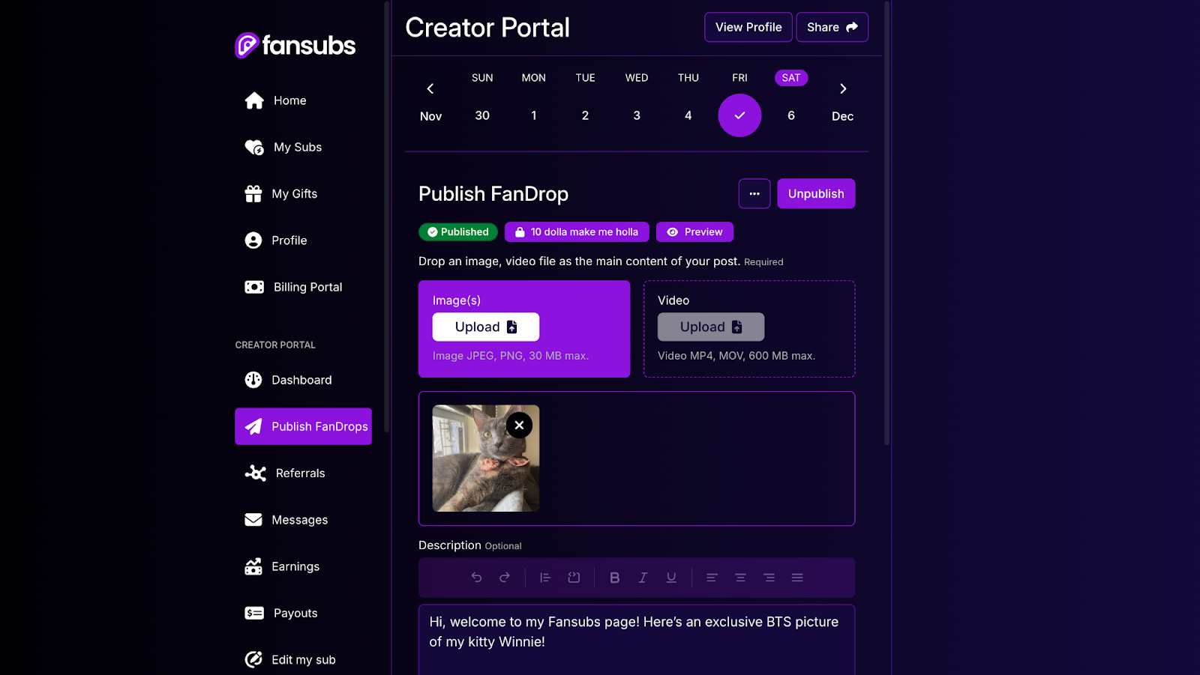Open Messages via the envelope icon
The width and height of the screenshot is (1200, 675).
253,519
